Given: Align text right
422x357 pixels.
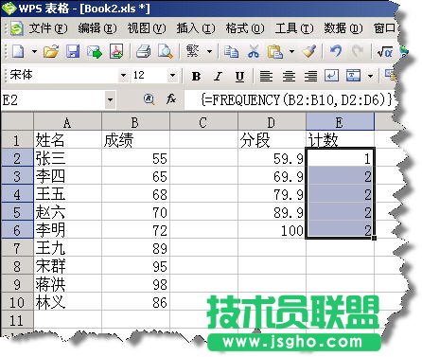Looking at the screenshot, I should coord(310,76).
